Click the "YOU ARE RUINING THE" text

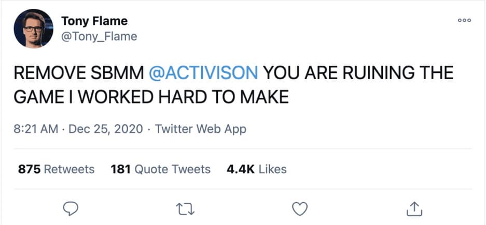point(358,73)
